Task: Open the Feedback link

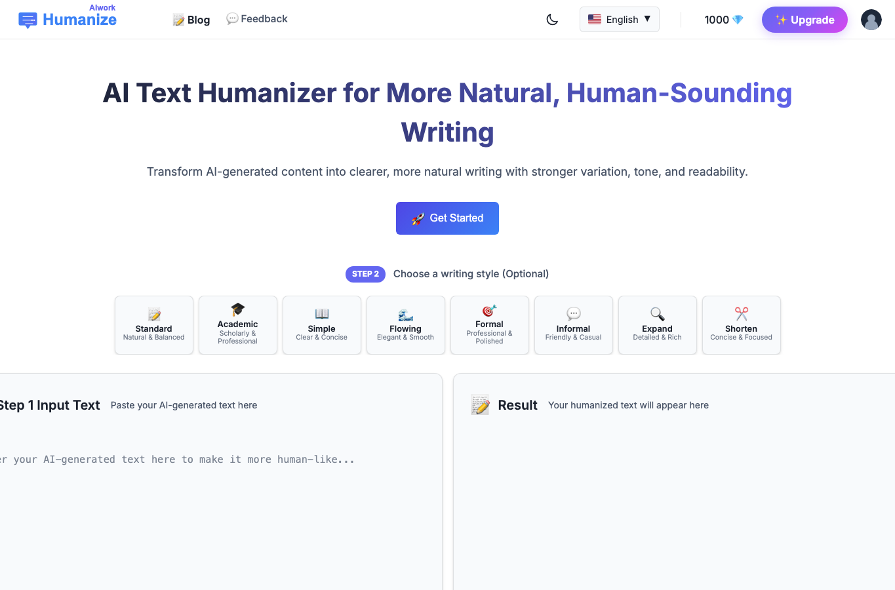Action: click(257, 19)
